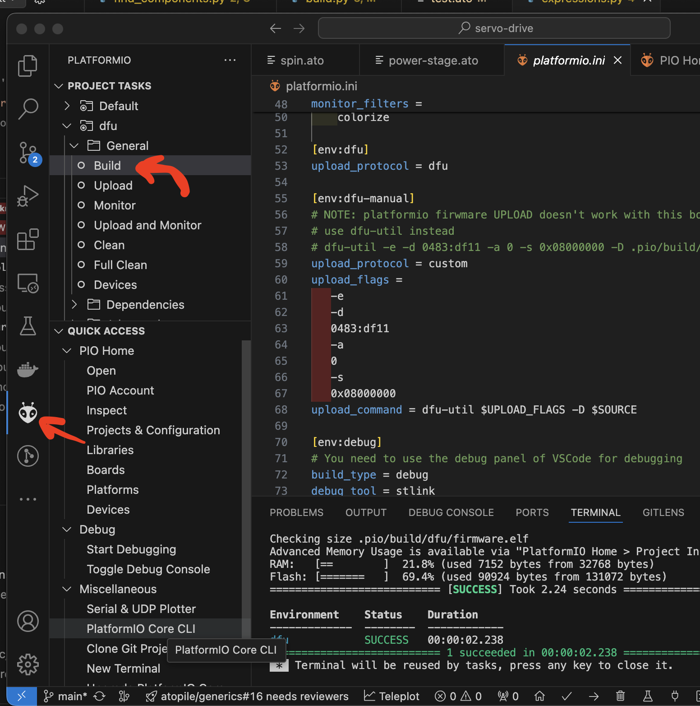700x706 pixels.
Task: Collapse the dfu environment node
Action: 67,125
